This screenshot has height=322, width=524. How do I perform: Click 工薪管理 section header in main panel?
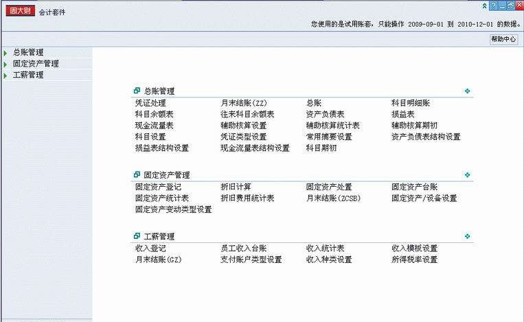[159, 236]
